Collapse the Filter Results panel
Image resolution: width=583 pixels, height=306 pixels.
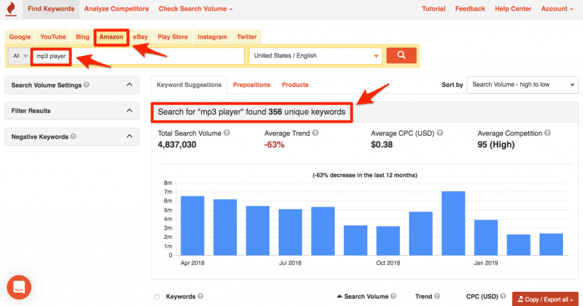(x=129, y=110)
